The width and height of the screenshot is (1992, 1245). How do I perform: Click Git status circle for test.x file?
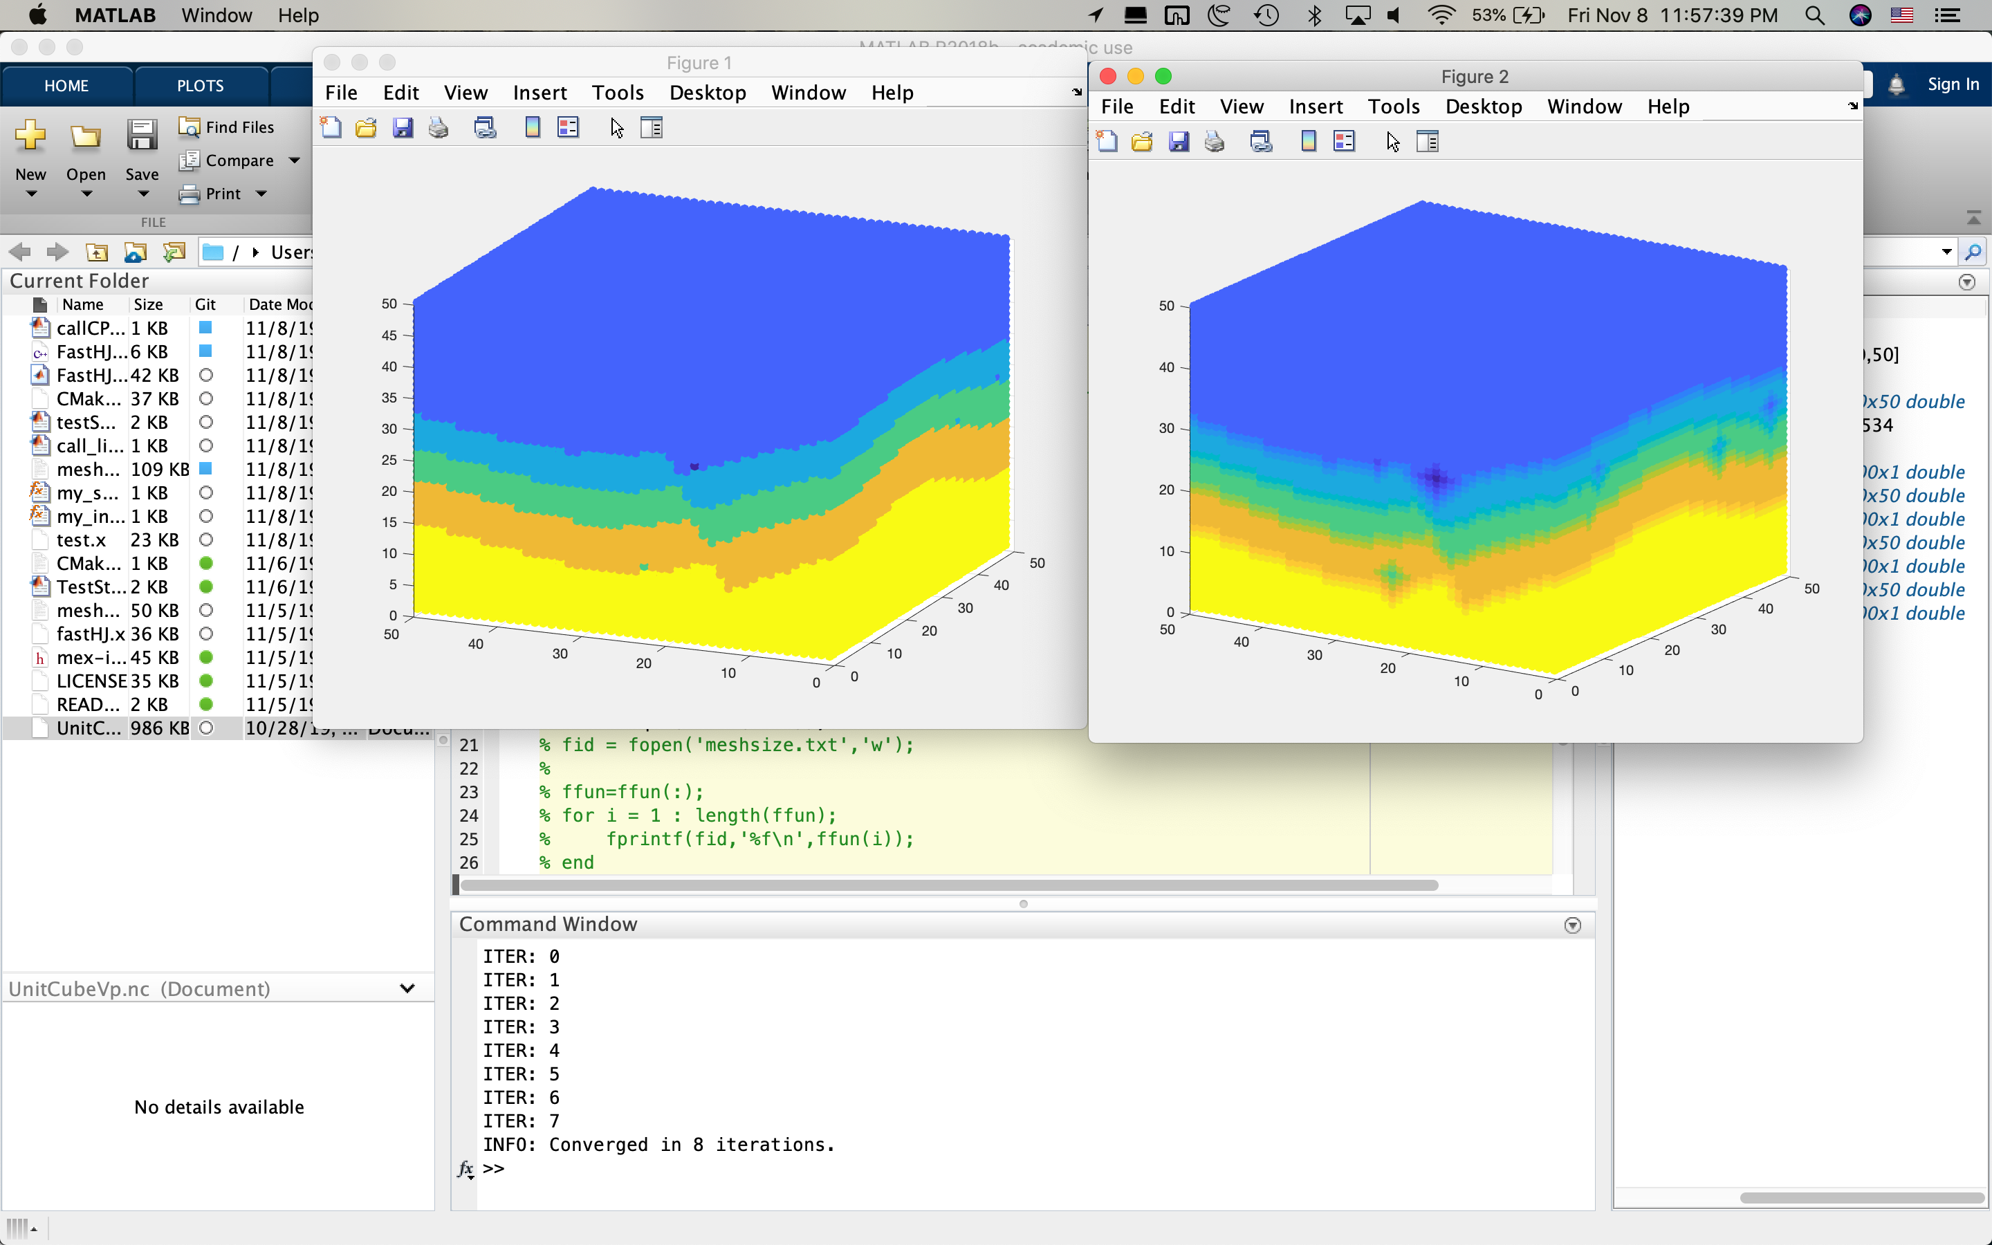click(206, 540)
